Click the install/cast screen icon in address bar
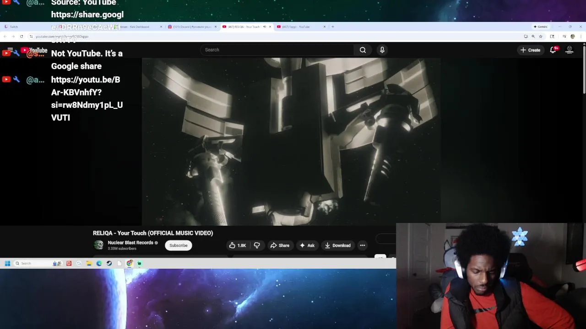Image resolution: width=586 pixels, height=329 pixels. (526, 37)
